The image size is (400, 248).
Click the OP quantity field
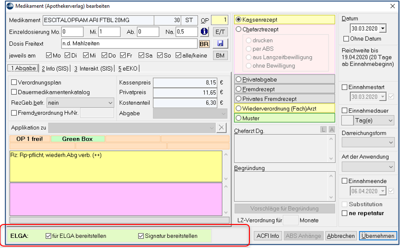tap(220, 20)
